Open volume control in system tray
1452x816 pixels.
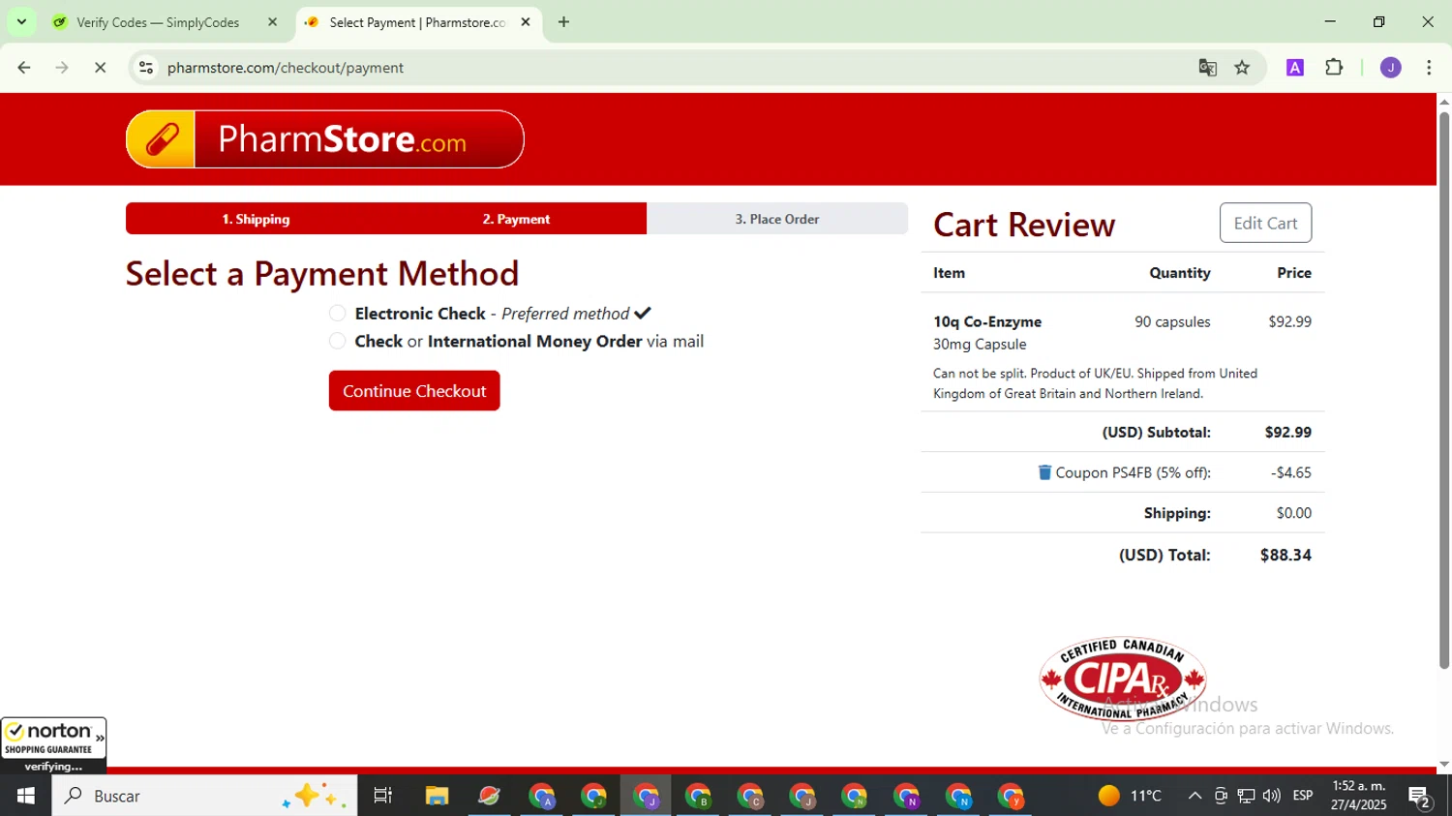click(x=1272, y=796)
